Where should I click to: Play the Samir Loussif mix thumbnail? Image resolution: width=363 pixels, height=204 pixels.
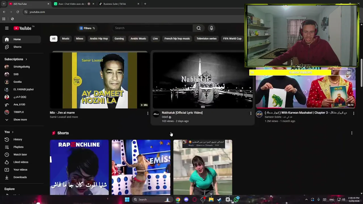tap(99, 80)
